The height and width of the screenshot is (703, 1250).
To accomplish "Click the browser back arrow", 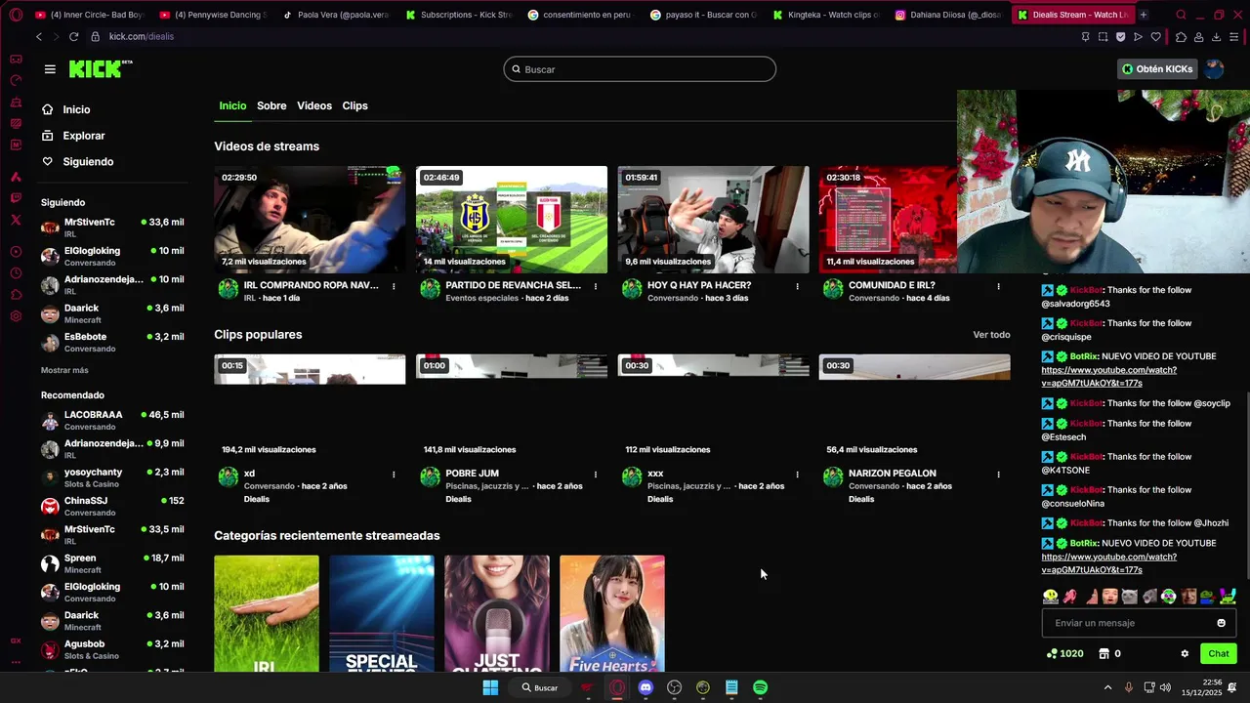I will pyautogui.click(x=39, y=36).
